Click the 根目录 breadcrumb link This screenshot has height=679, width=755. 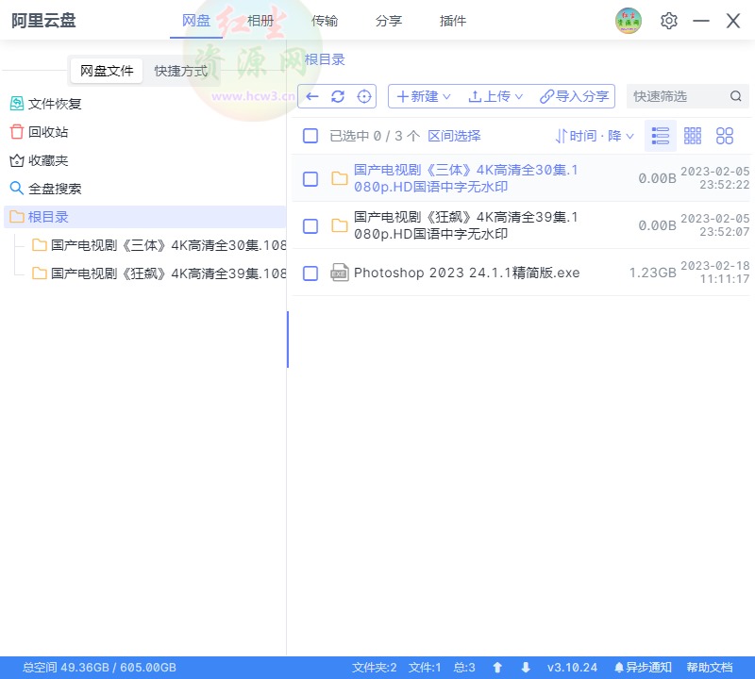325,59
